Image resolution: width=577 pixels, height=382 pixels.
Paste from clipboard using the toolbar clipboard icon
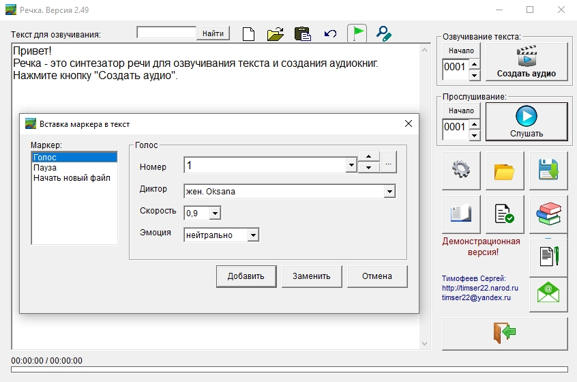click(303, 34)
